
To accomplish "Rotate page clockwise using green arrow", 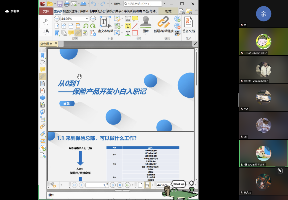I will pos(92,26).
